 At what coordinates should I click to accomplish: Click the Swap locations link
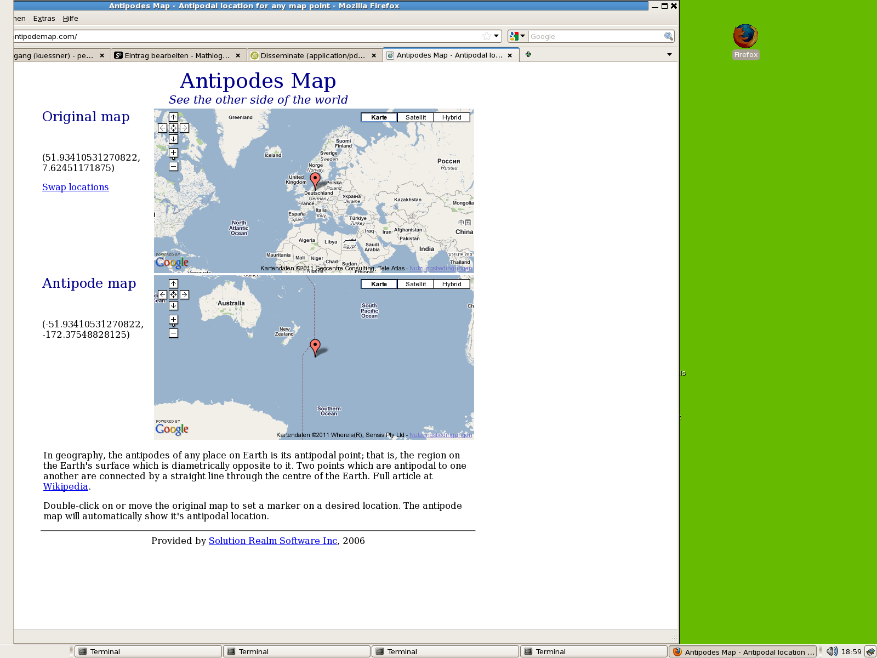tap(76, 187)
